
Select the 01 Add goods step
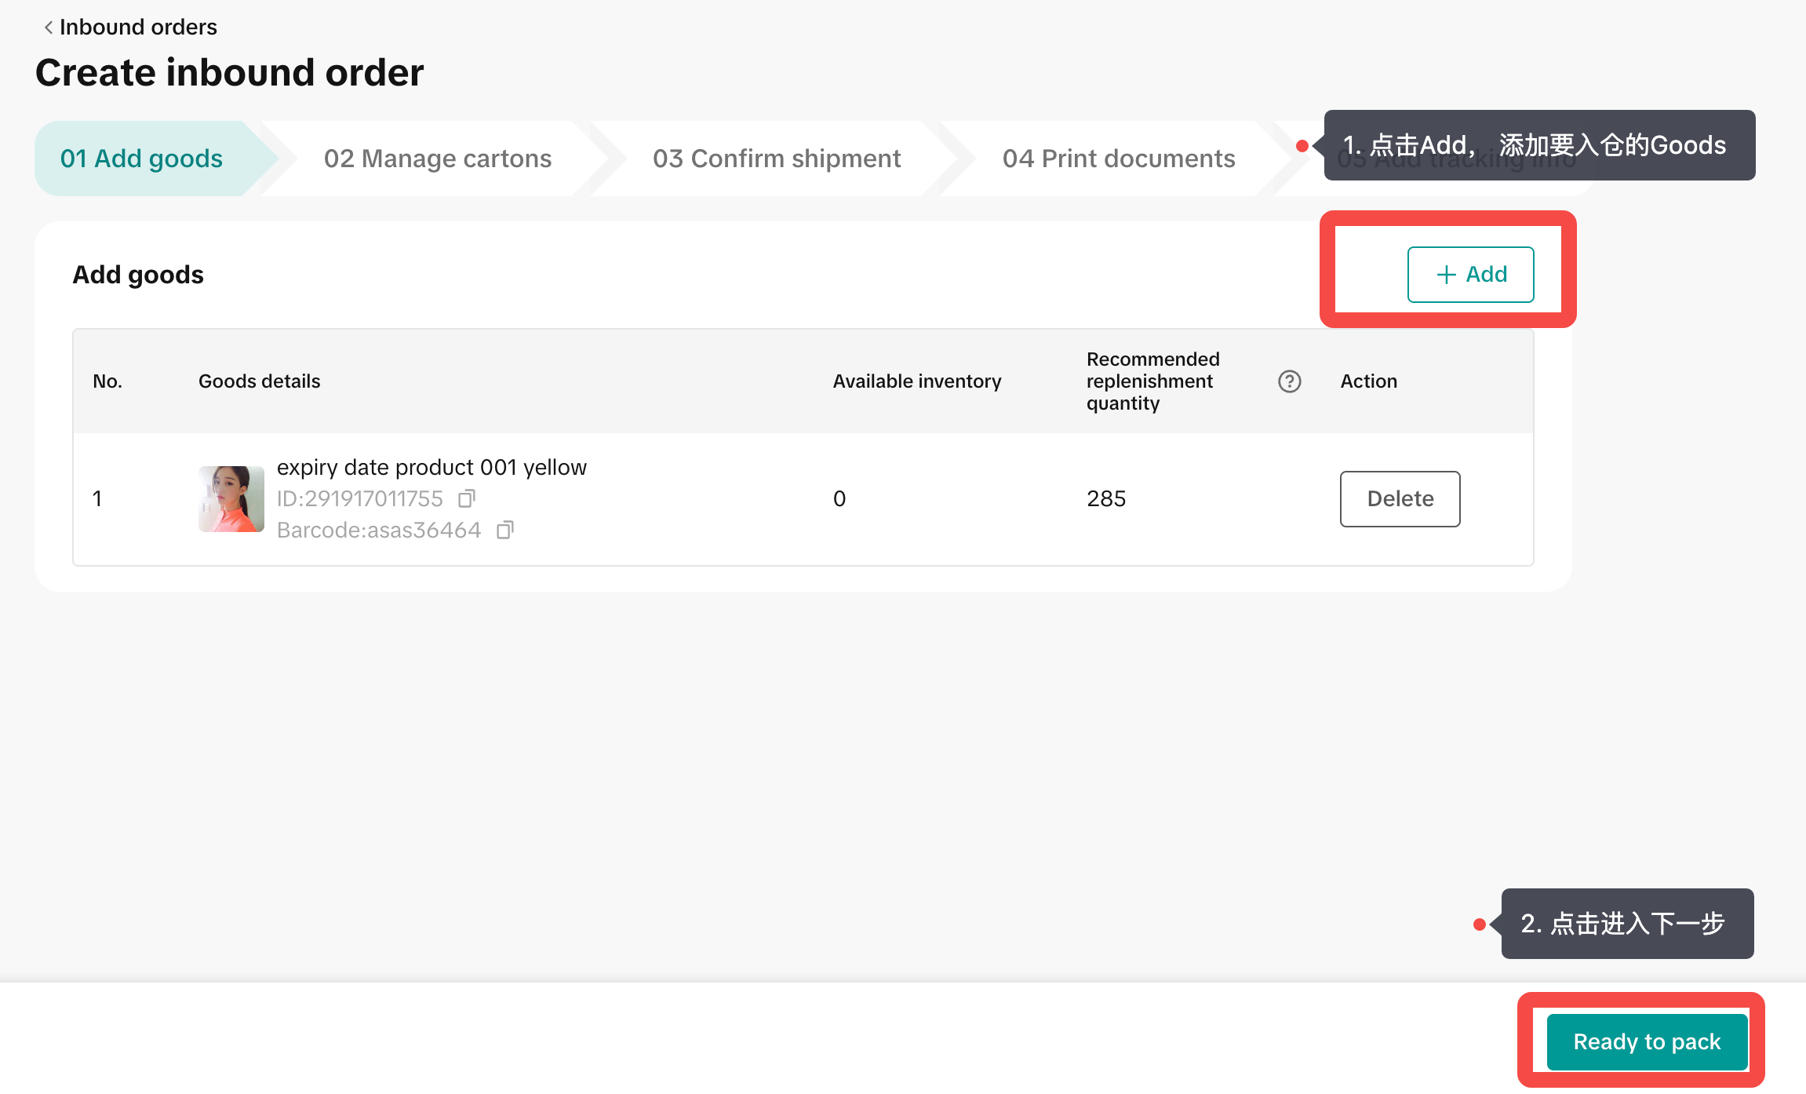pos(142,159)
